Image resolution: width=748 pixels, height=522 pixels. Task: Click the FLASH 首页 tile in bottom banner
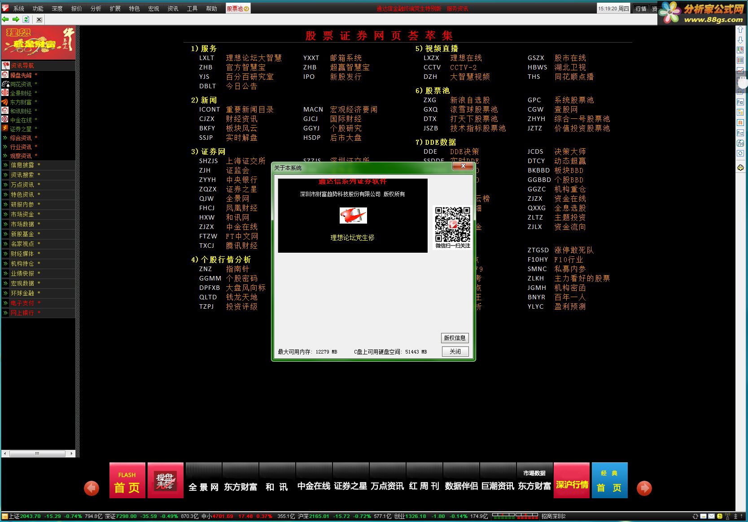tap(127, 480)
